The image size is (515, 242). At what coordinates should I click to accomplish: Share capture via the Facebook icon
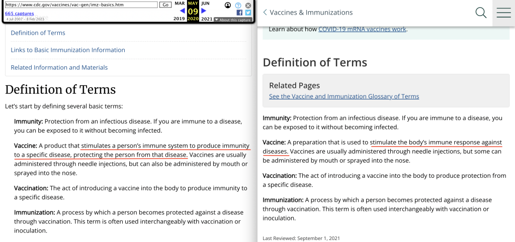[239, 13]
